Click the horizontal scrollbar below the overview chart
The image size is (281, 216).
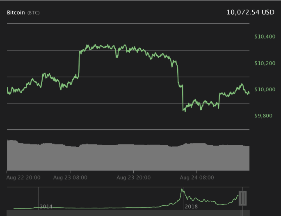(128, 213)
